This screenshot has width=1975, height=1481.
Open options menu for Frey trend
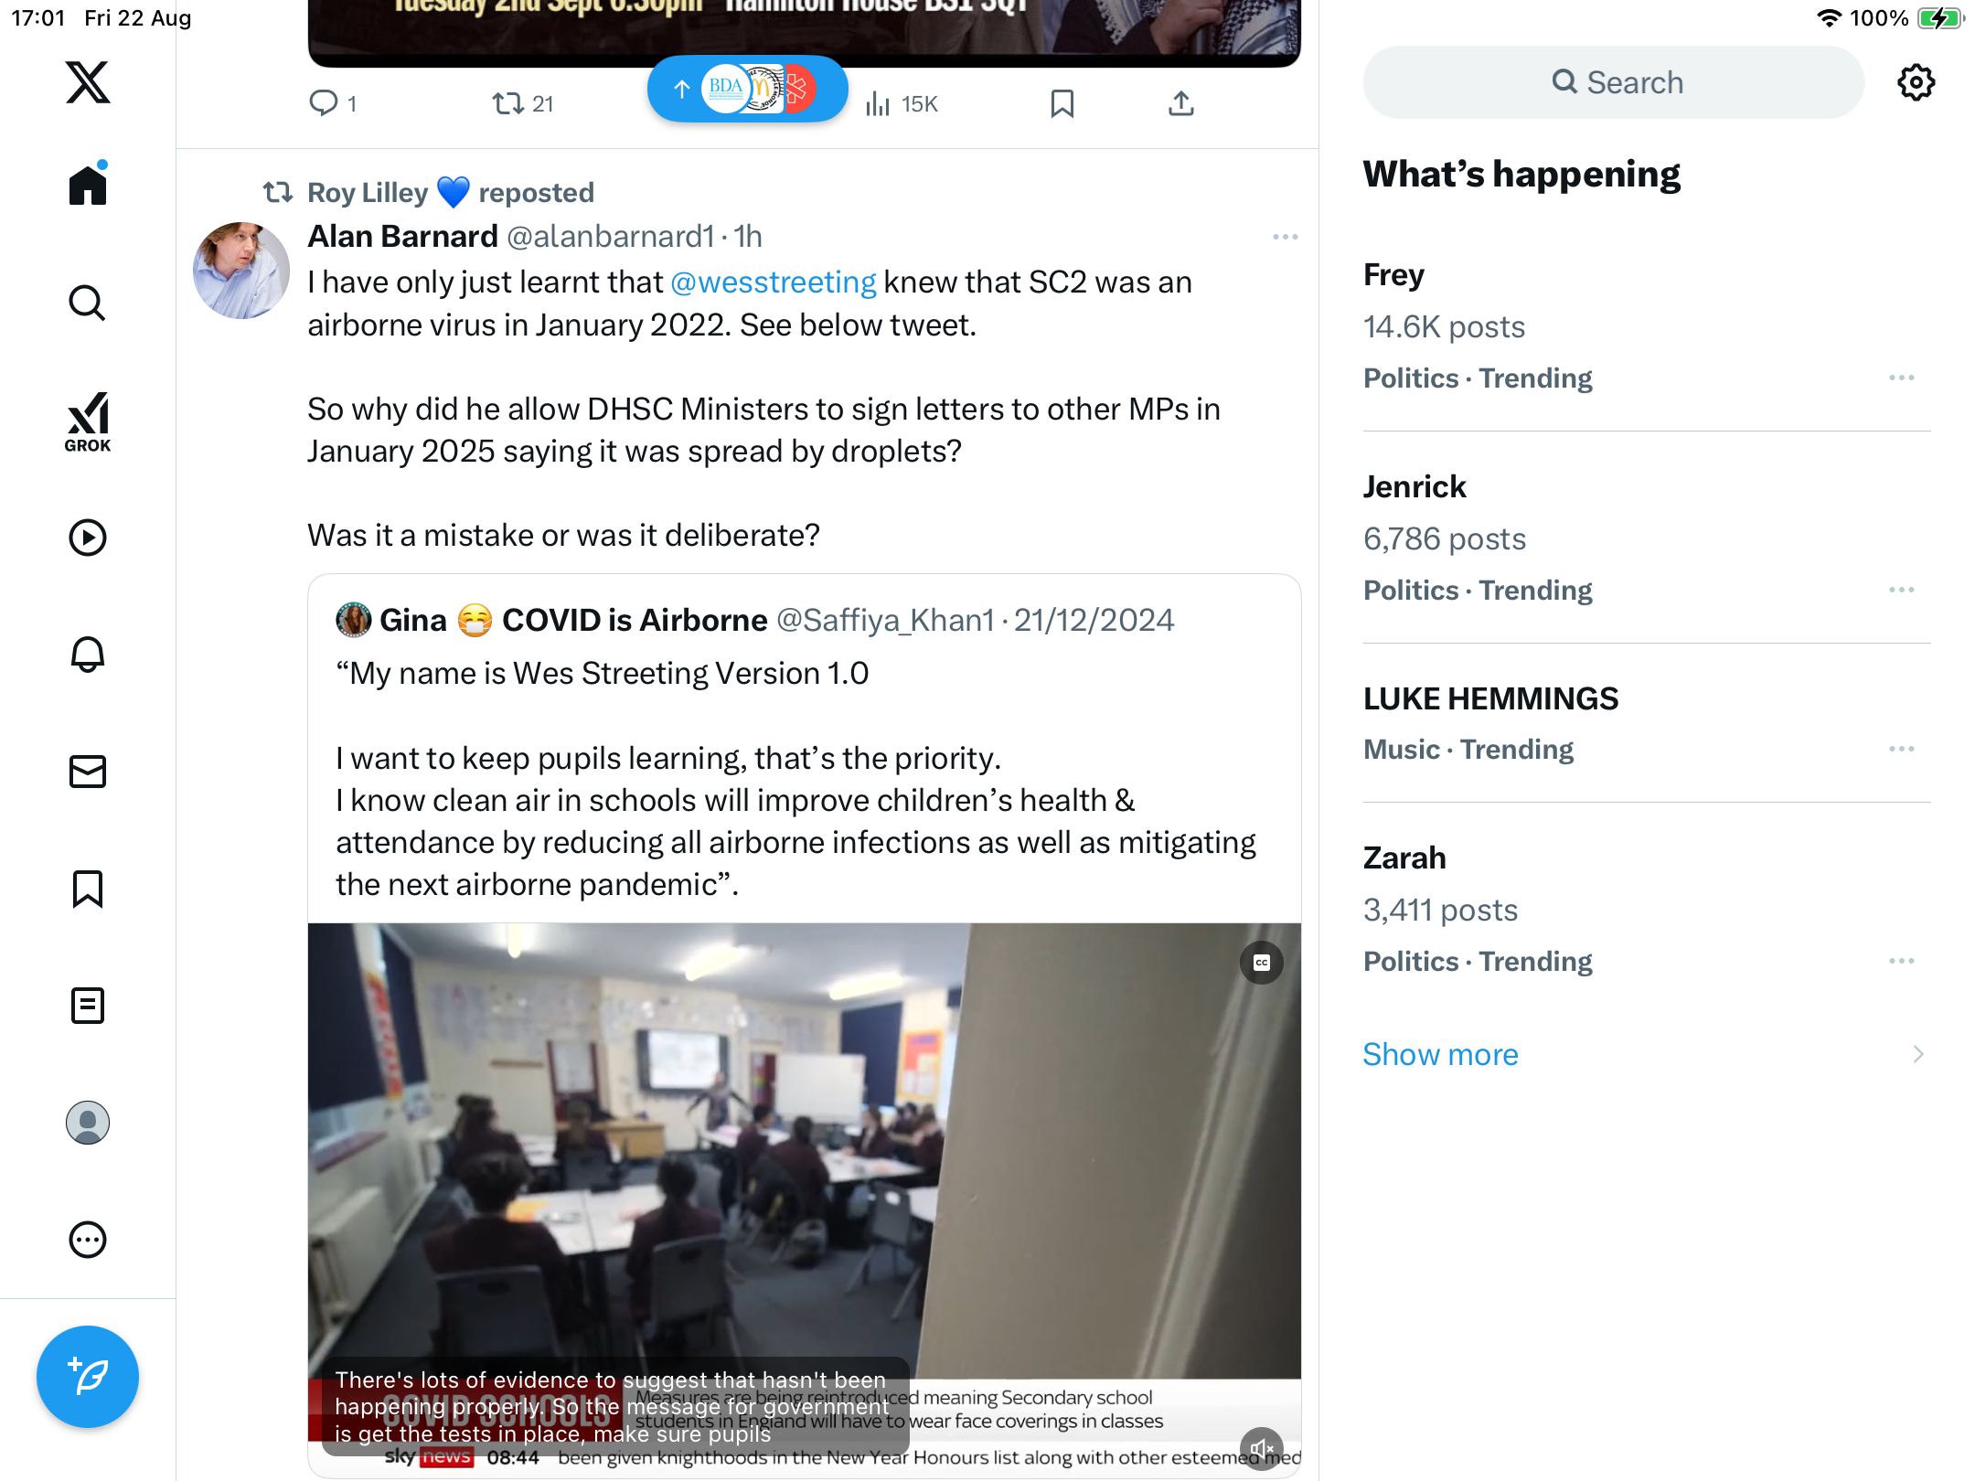pyautogui.click(x=1902, y=378)
